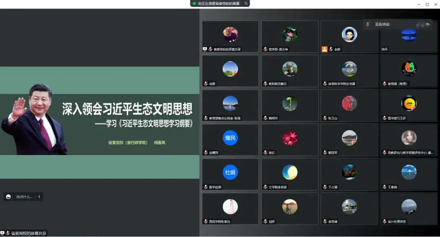Viewport: 440px width, 237px height.
Task: Click the reply arrow in speaking panel
Action: point(428,24)
